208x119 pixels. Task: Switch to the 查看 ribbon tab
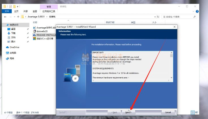tap(35, 11)
